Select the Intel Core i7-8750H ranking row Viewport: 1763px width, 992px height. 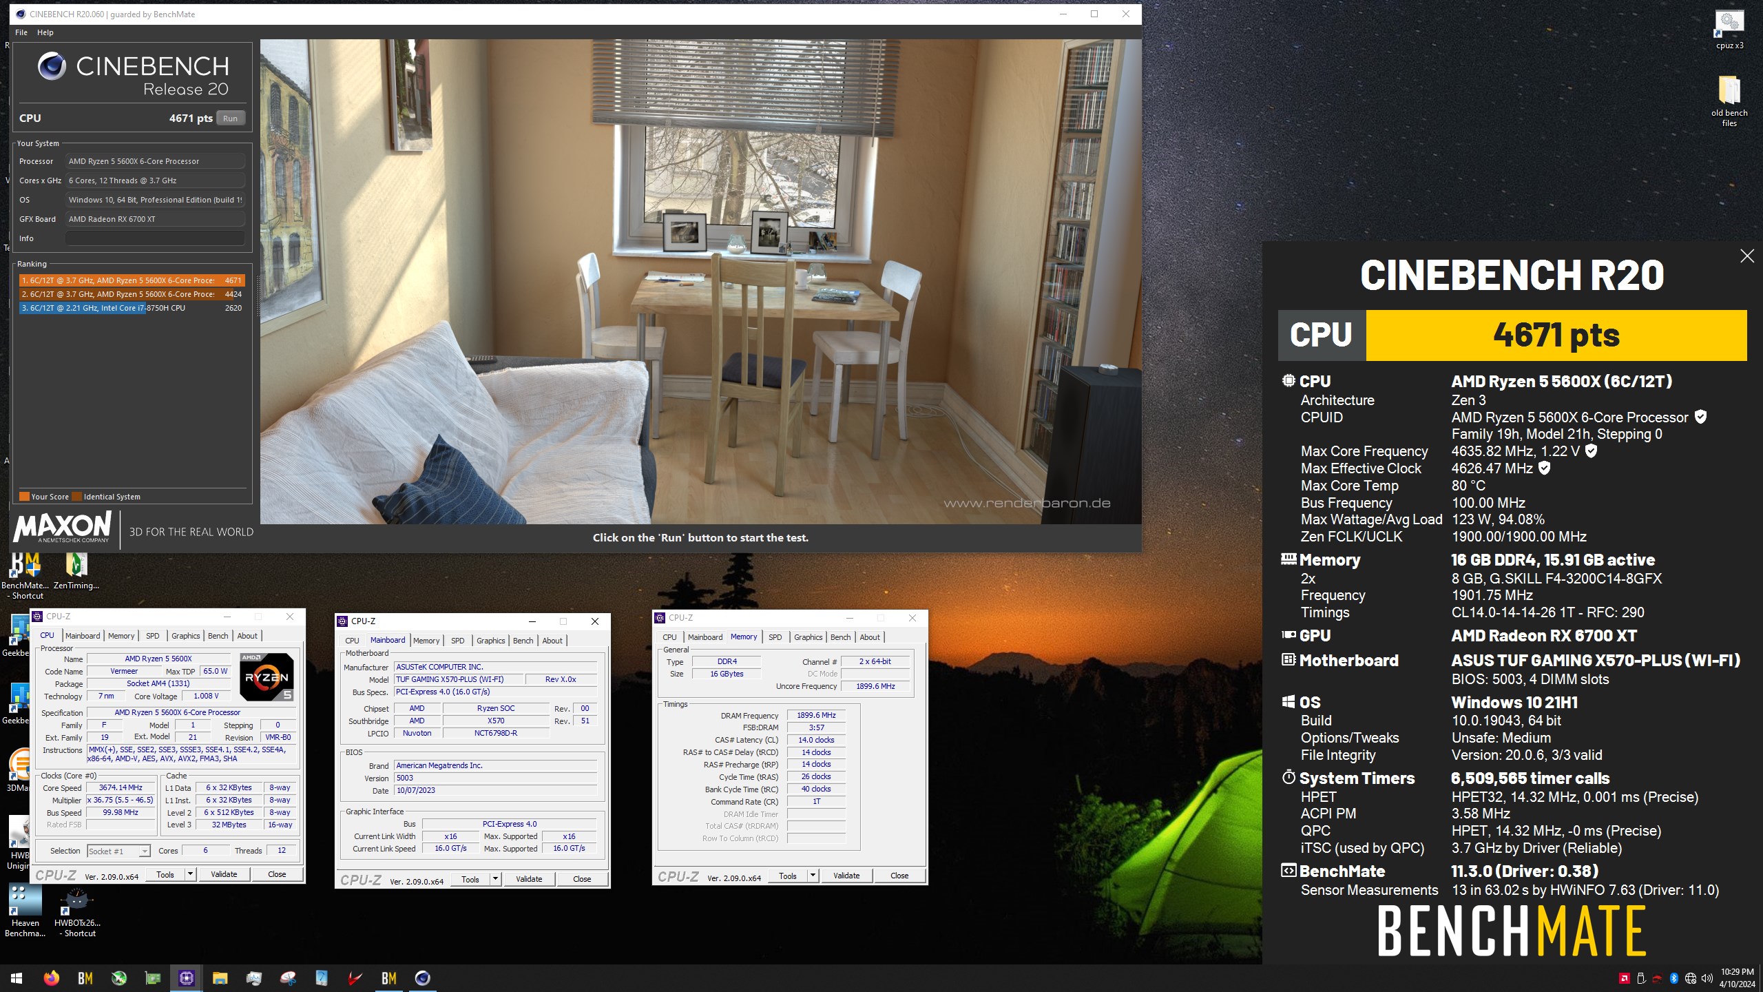click(132, 308)
